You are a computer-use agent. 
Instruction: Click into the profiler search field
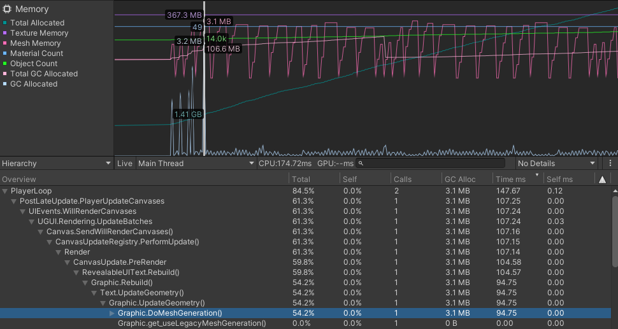pyautogui.click(x=430, y=164)
